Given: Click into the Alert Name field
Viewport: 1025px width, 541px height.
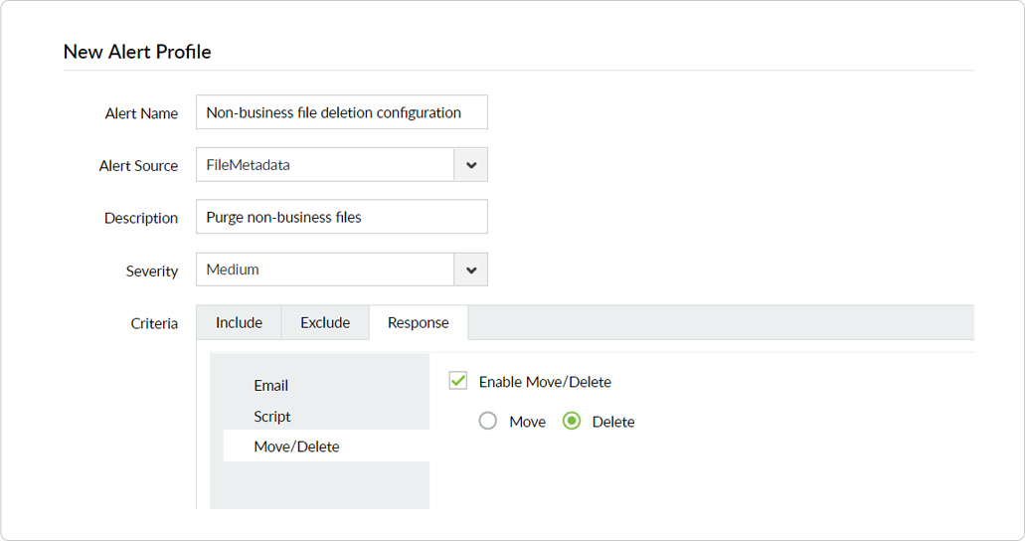Looking at the screenshot, I should 342,112.
